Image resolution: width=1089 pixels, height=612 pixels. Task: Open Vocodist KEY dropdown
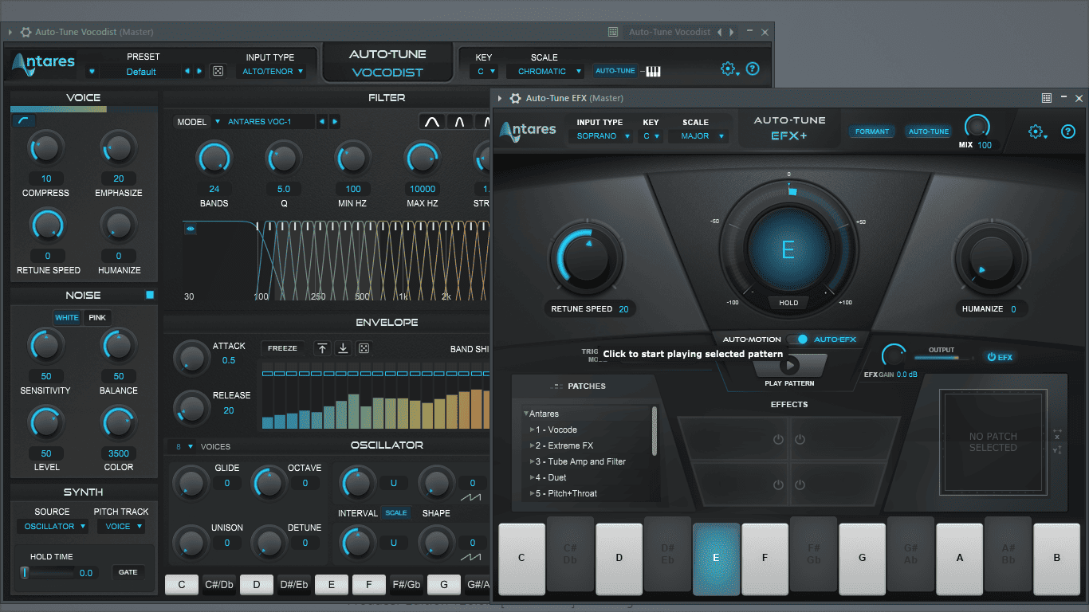[484, 72]
